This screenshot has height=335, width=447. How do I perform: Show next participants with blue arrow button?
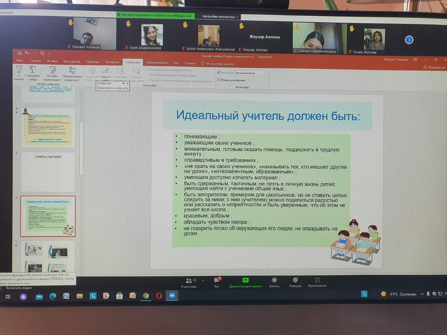click(409, 40)
